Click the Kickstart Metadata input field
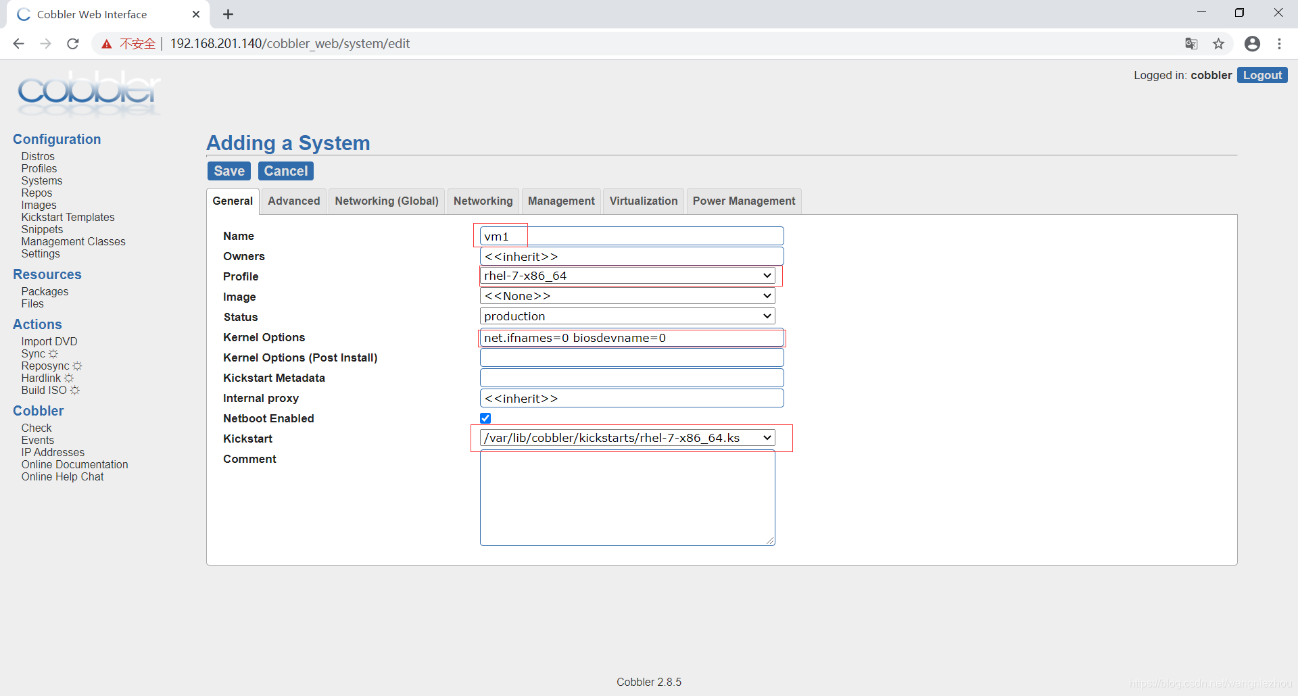This screenshot has width=1298, height=696. (631, 378)
